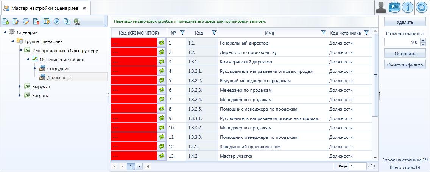Click the red KPI code cell in row 1
Viewport: 430px width, 172px height.
point(134,43)
